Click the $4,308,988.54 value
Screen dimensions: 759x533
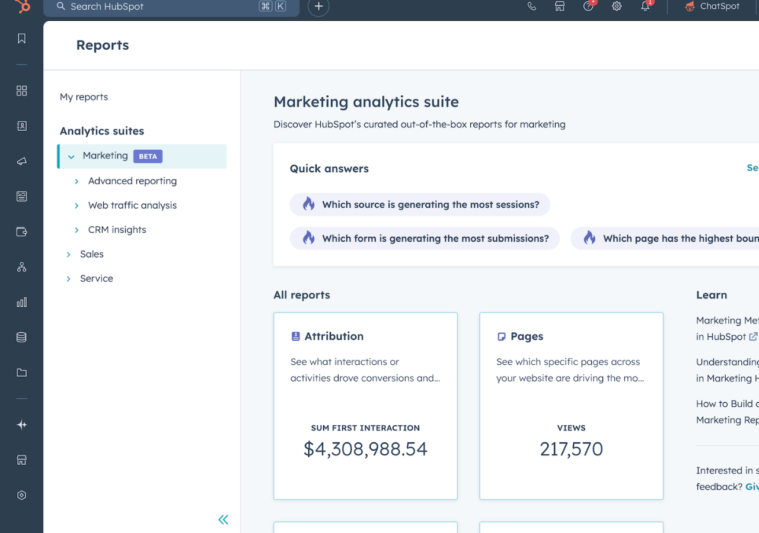(365, 449)
